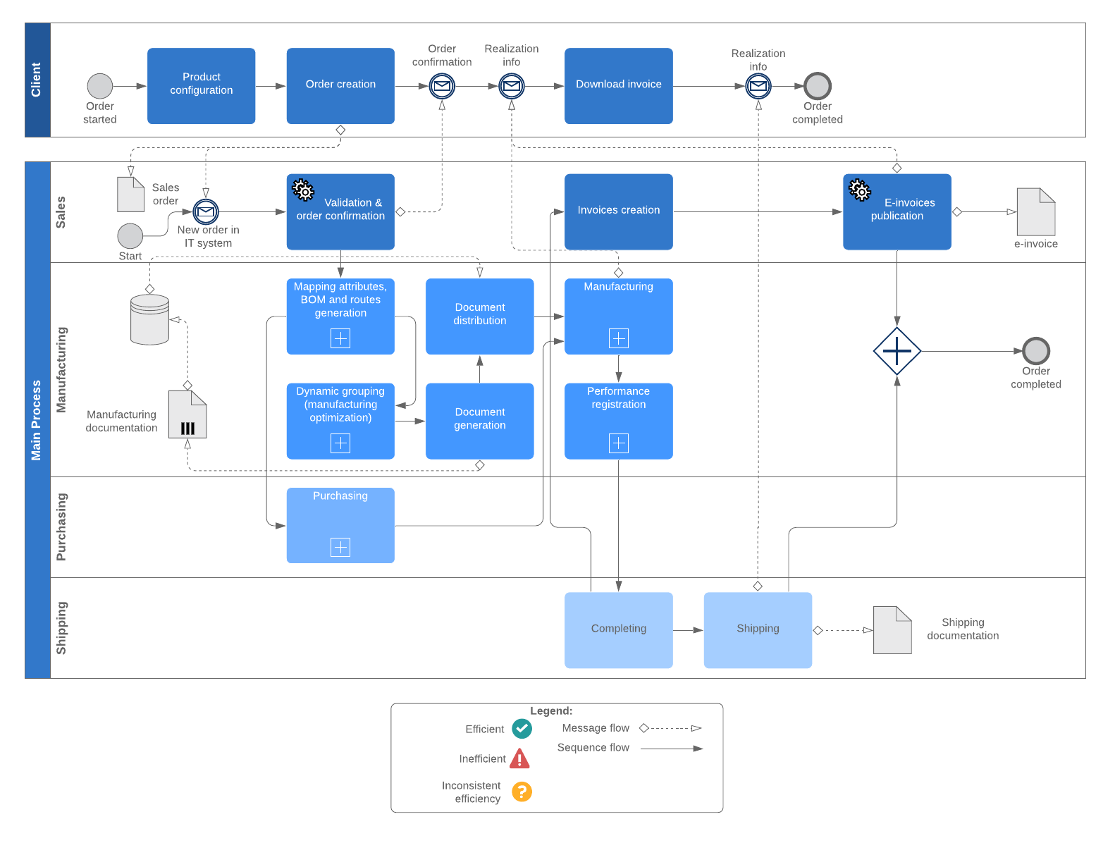The width and height of the screenshot is (1115, 843).
Task: Select the Client pool header
Action: (x=37, y=80)
